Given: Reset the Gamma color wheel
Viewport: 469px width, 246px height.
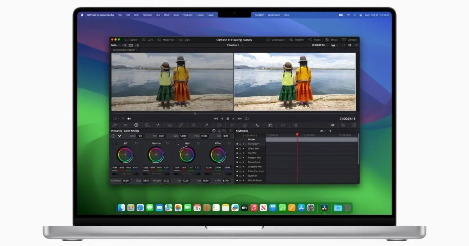Looking at the screenshot, I should [167, 143].
